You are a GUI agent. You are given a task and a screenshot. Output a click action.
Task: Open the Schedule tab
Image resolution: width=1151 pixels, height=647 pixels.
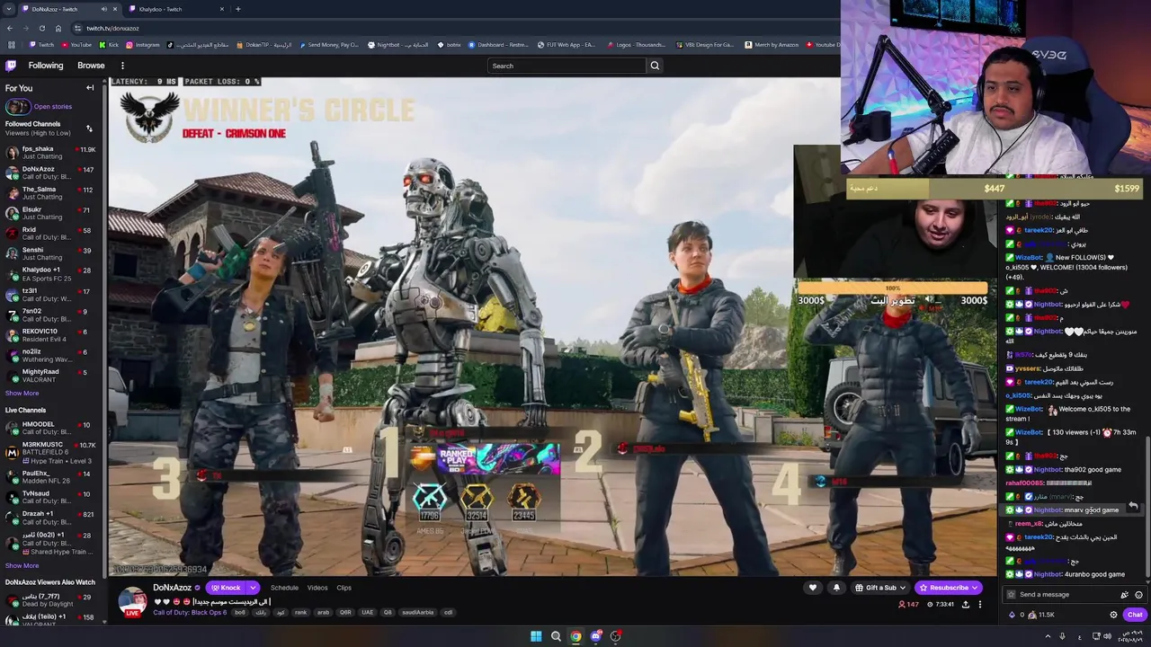click(x=284, y=588)
